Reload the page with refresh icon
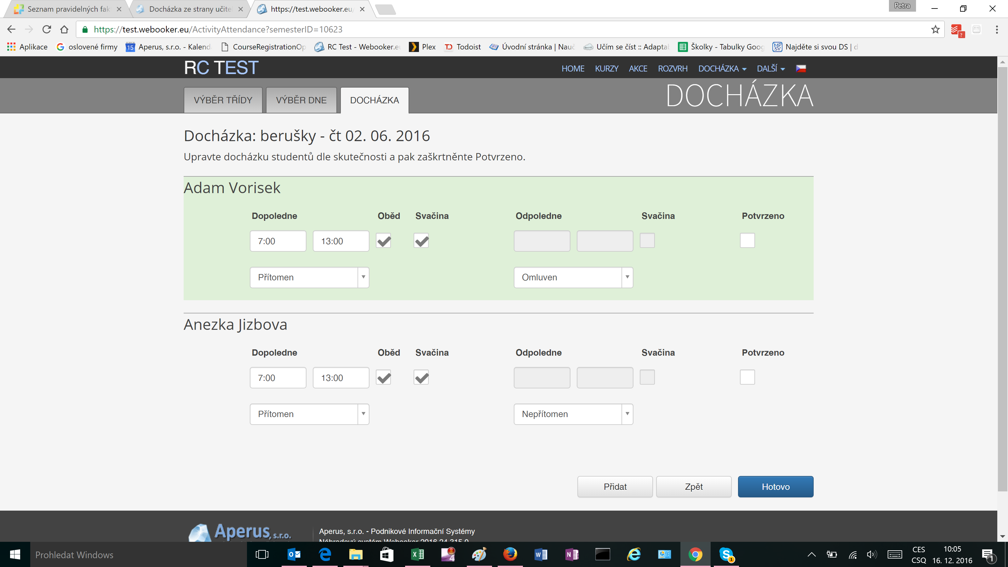 click(47, 29)
